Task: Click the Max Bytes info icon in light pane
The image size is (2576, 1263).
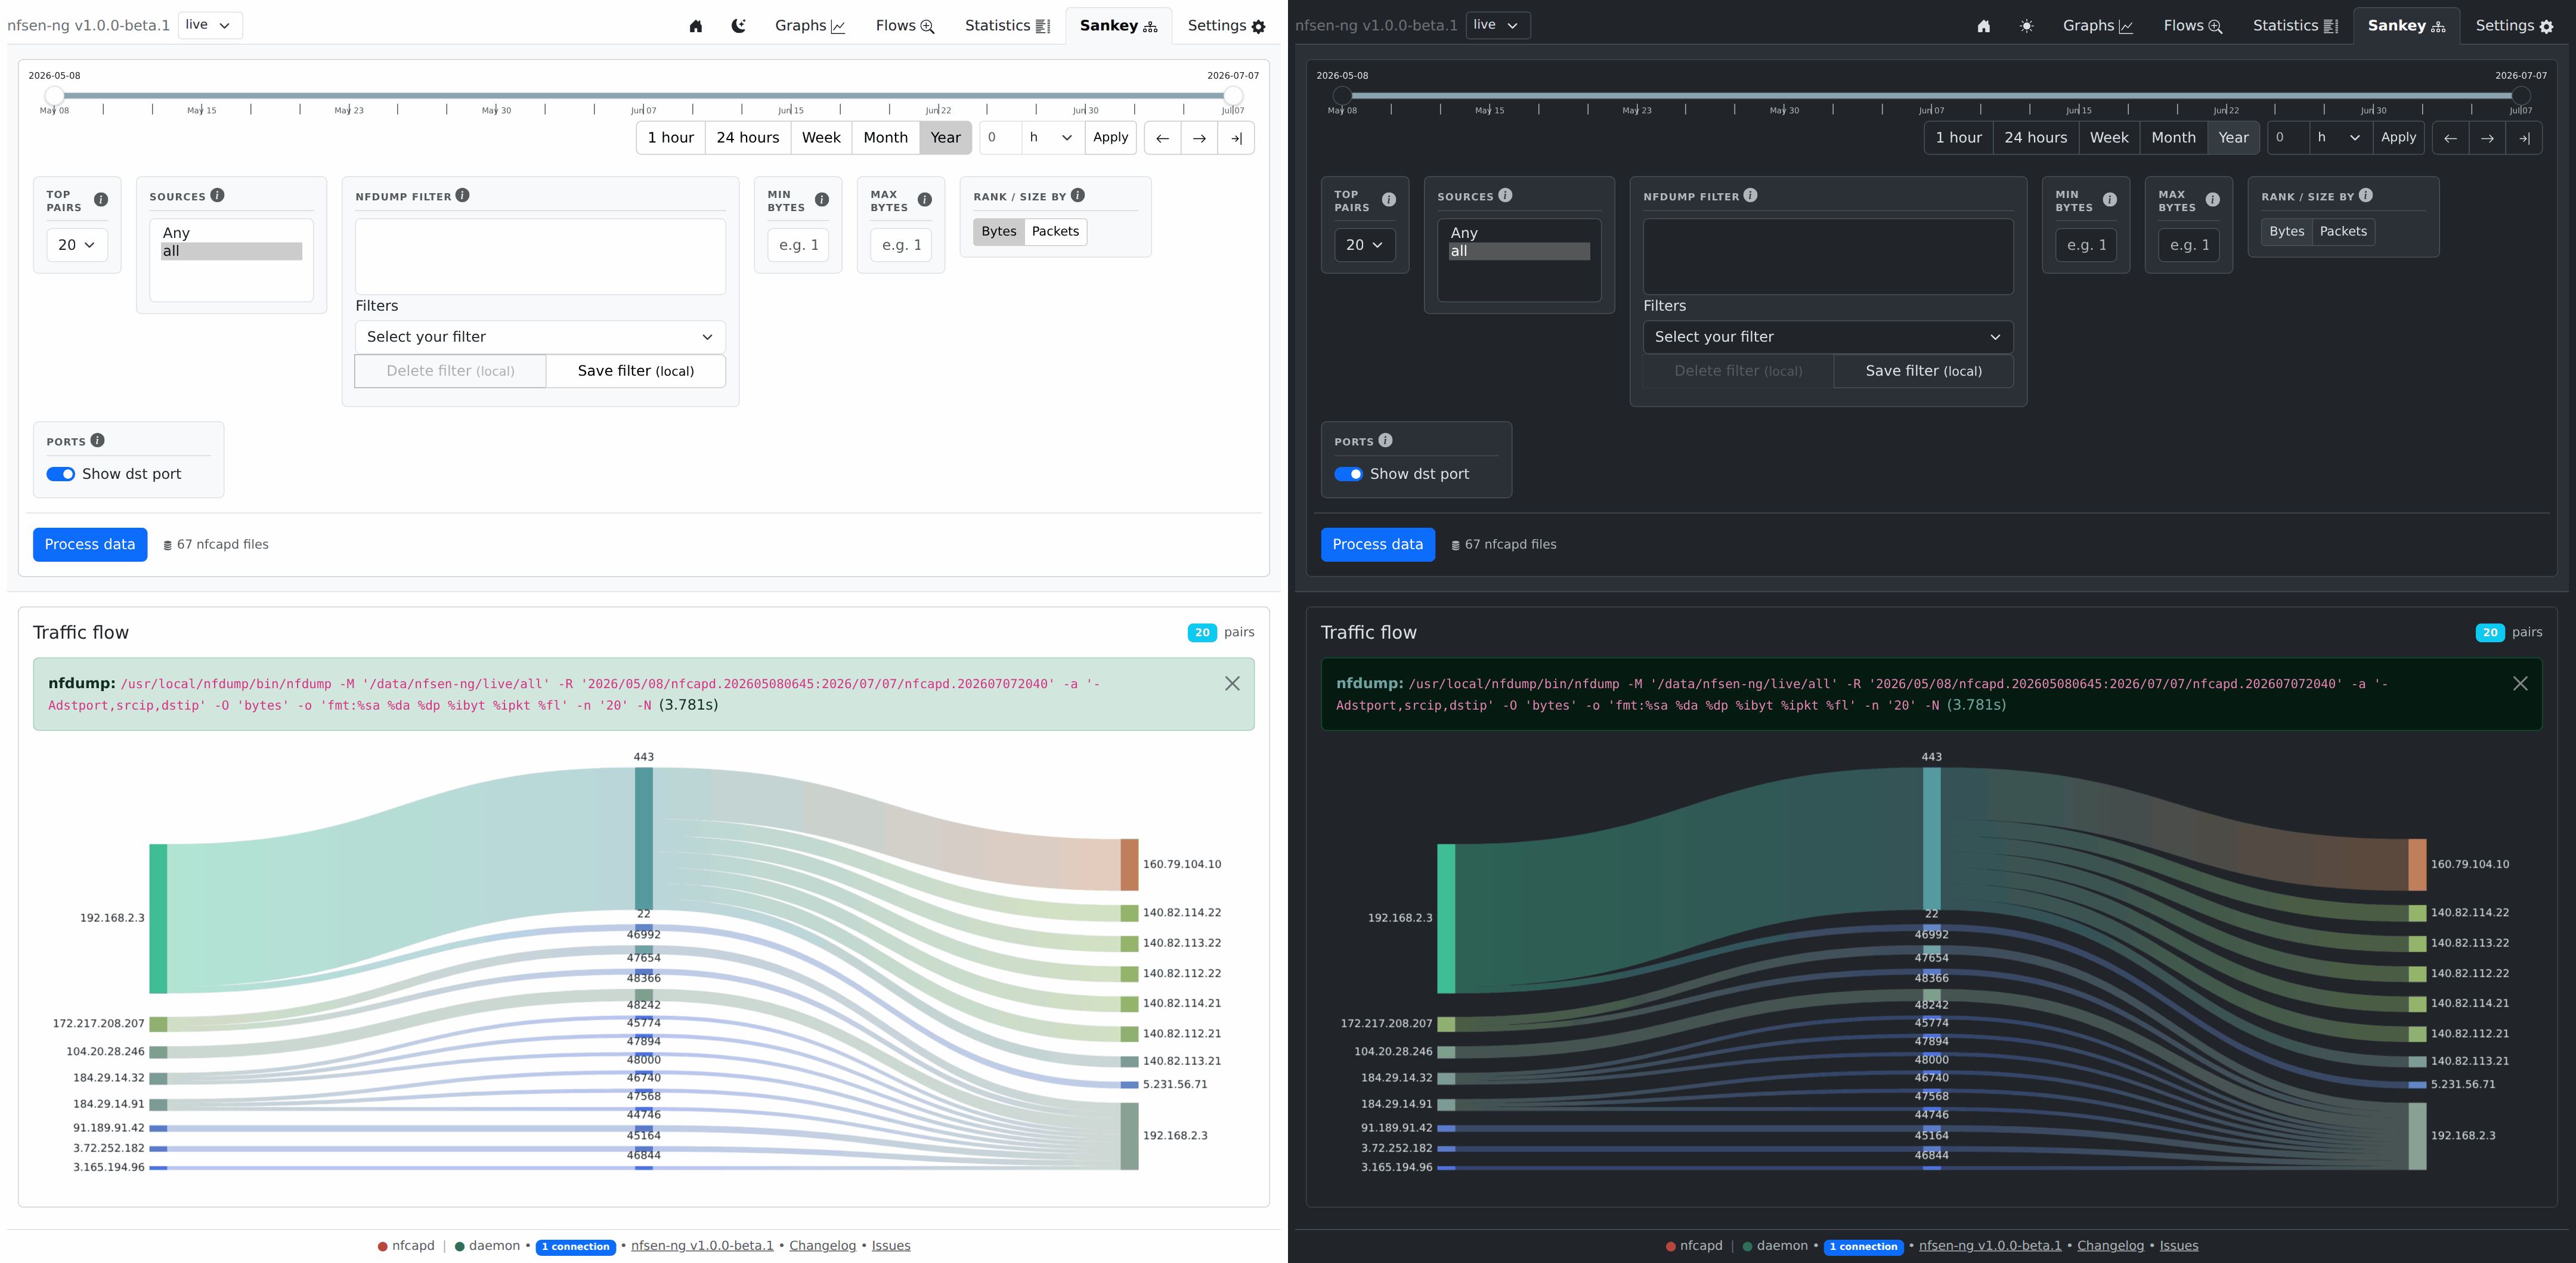Action: [925, 200]
